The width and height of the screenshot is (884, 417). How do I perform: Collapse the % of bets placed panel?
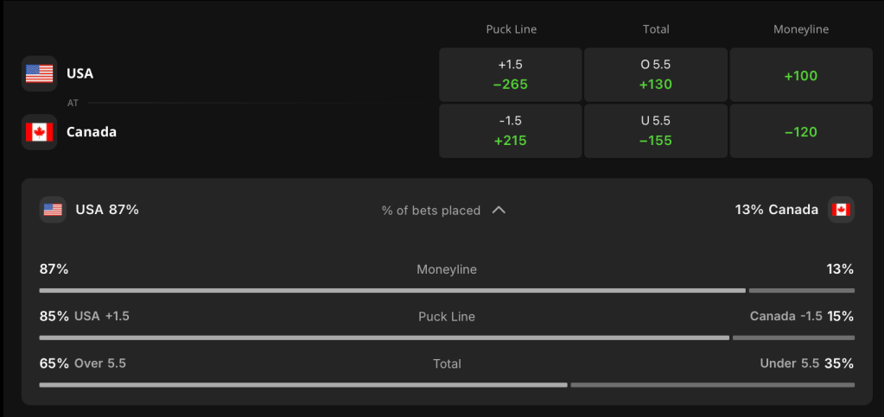[x=443, y=210]
